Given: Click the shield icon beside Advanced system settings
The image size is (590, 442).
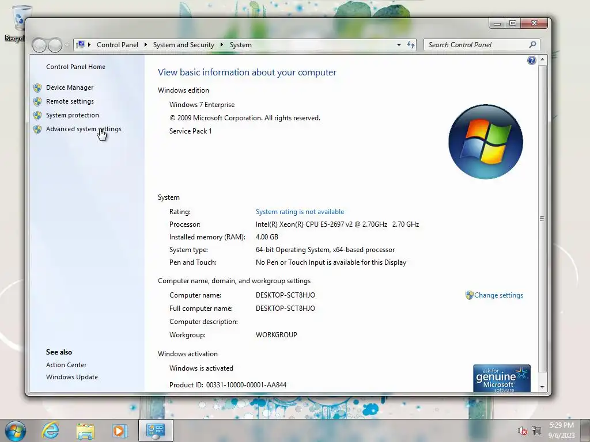Looking at the screenshot, I should 37,129.
